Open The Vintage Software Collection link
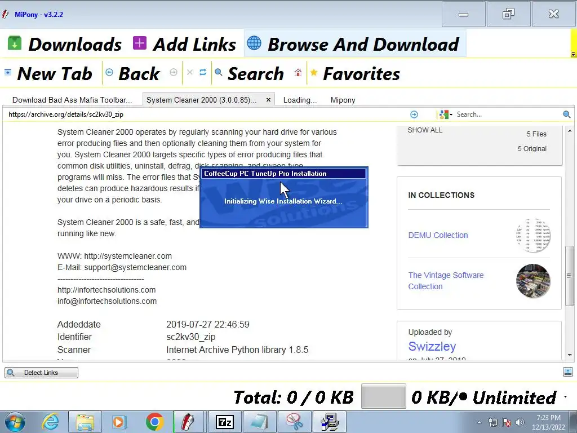 pyautogui.click(x=446, y=281)
